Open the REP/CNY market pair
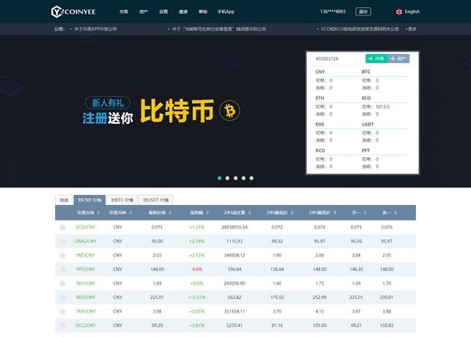This screenshot has width=471, height=337. 86,297
